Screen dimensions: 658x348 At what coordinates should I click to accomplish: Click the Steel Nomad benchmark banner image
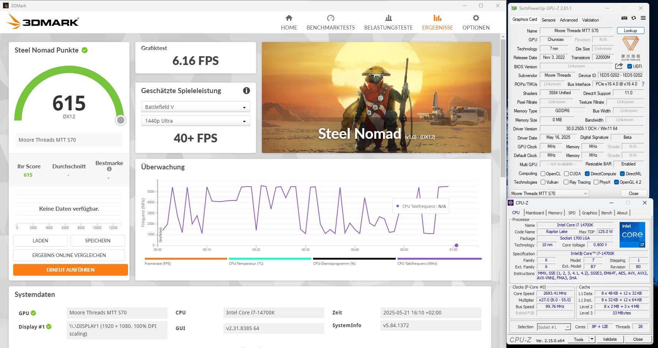[376, 97]
